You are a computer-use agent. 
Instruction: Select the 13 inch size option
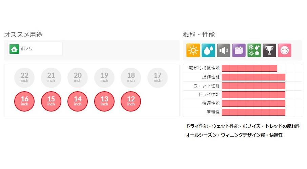tap(104, 101)
